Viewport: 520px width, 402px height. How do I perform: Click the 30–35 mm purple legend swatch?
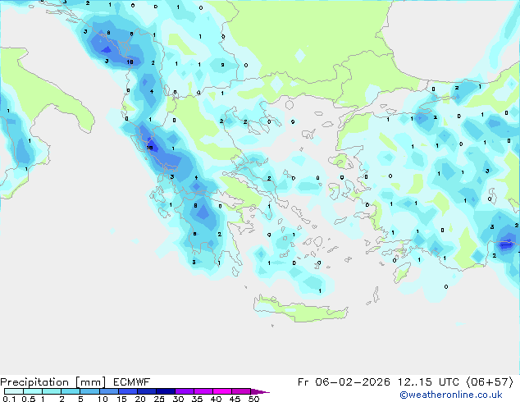coord(185,391)
